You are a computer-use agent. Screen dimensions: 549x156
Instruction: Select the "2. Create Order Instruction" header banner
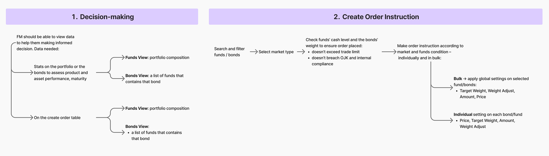[375, 17]
